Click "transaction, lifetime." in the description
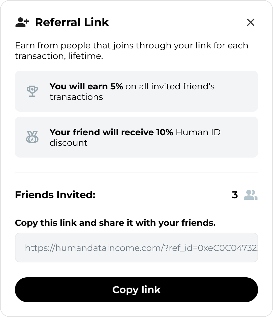This screenshot has height=317, width=273. tap(59, 56)
